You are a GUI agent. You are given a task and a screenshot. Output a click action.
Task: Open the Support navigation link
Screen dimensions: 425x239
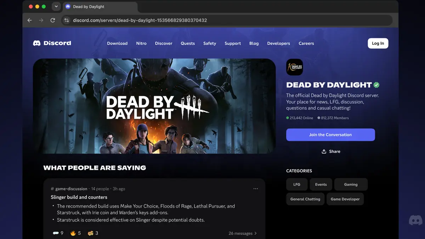tap(233, 43)
